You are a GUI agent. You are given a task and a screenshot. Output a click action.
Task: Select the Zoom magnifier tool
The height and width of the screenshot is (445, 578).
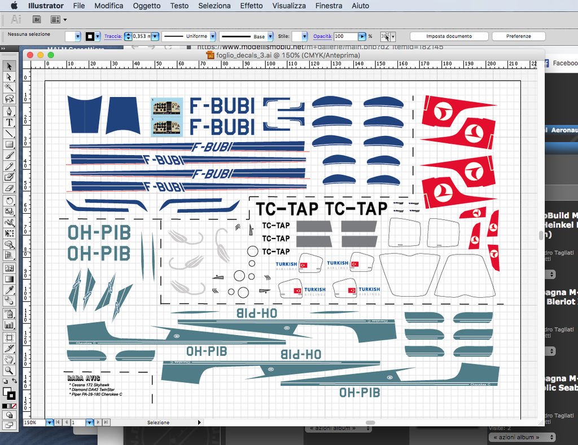pyautogui.click(x=9, y=370)
